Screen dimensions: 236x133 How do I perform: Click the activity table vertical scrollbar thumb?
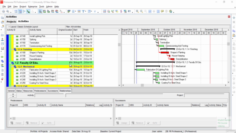point(119,45)
